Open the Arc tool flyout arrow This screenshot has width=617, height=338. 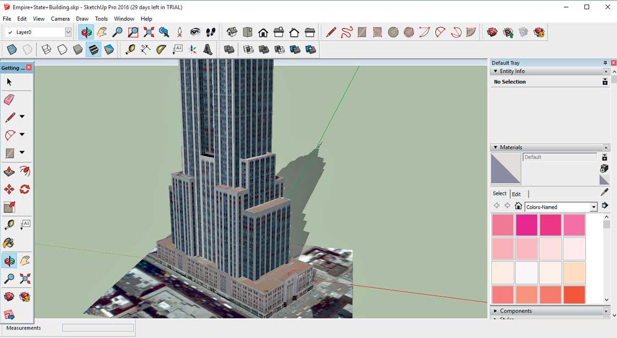(22, 134)
